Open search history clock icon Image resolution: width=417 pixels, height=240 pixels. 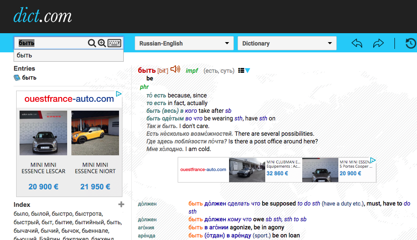[x=411, y=43]
